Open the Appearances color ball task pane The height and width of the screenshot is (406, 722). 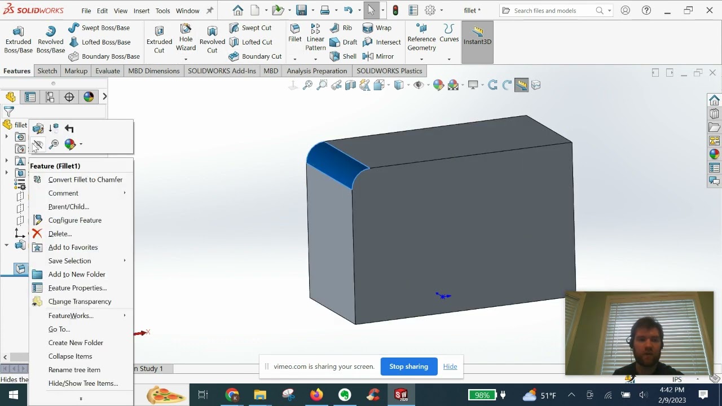pos(714,154)
